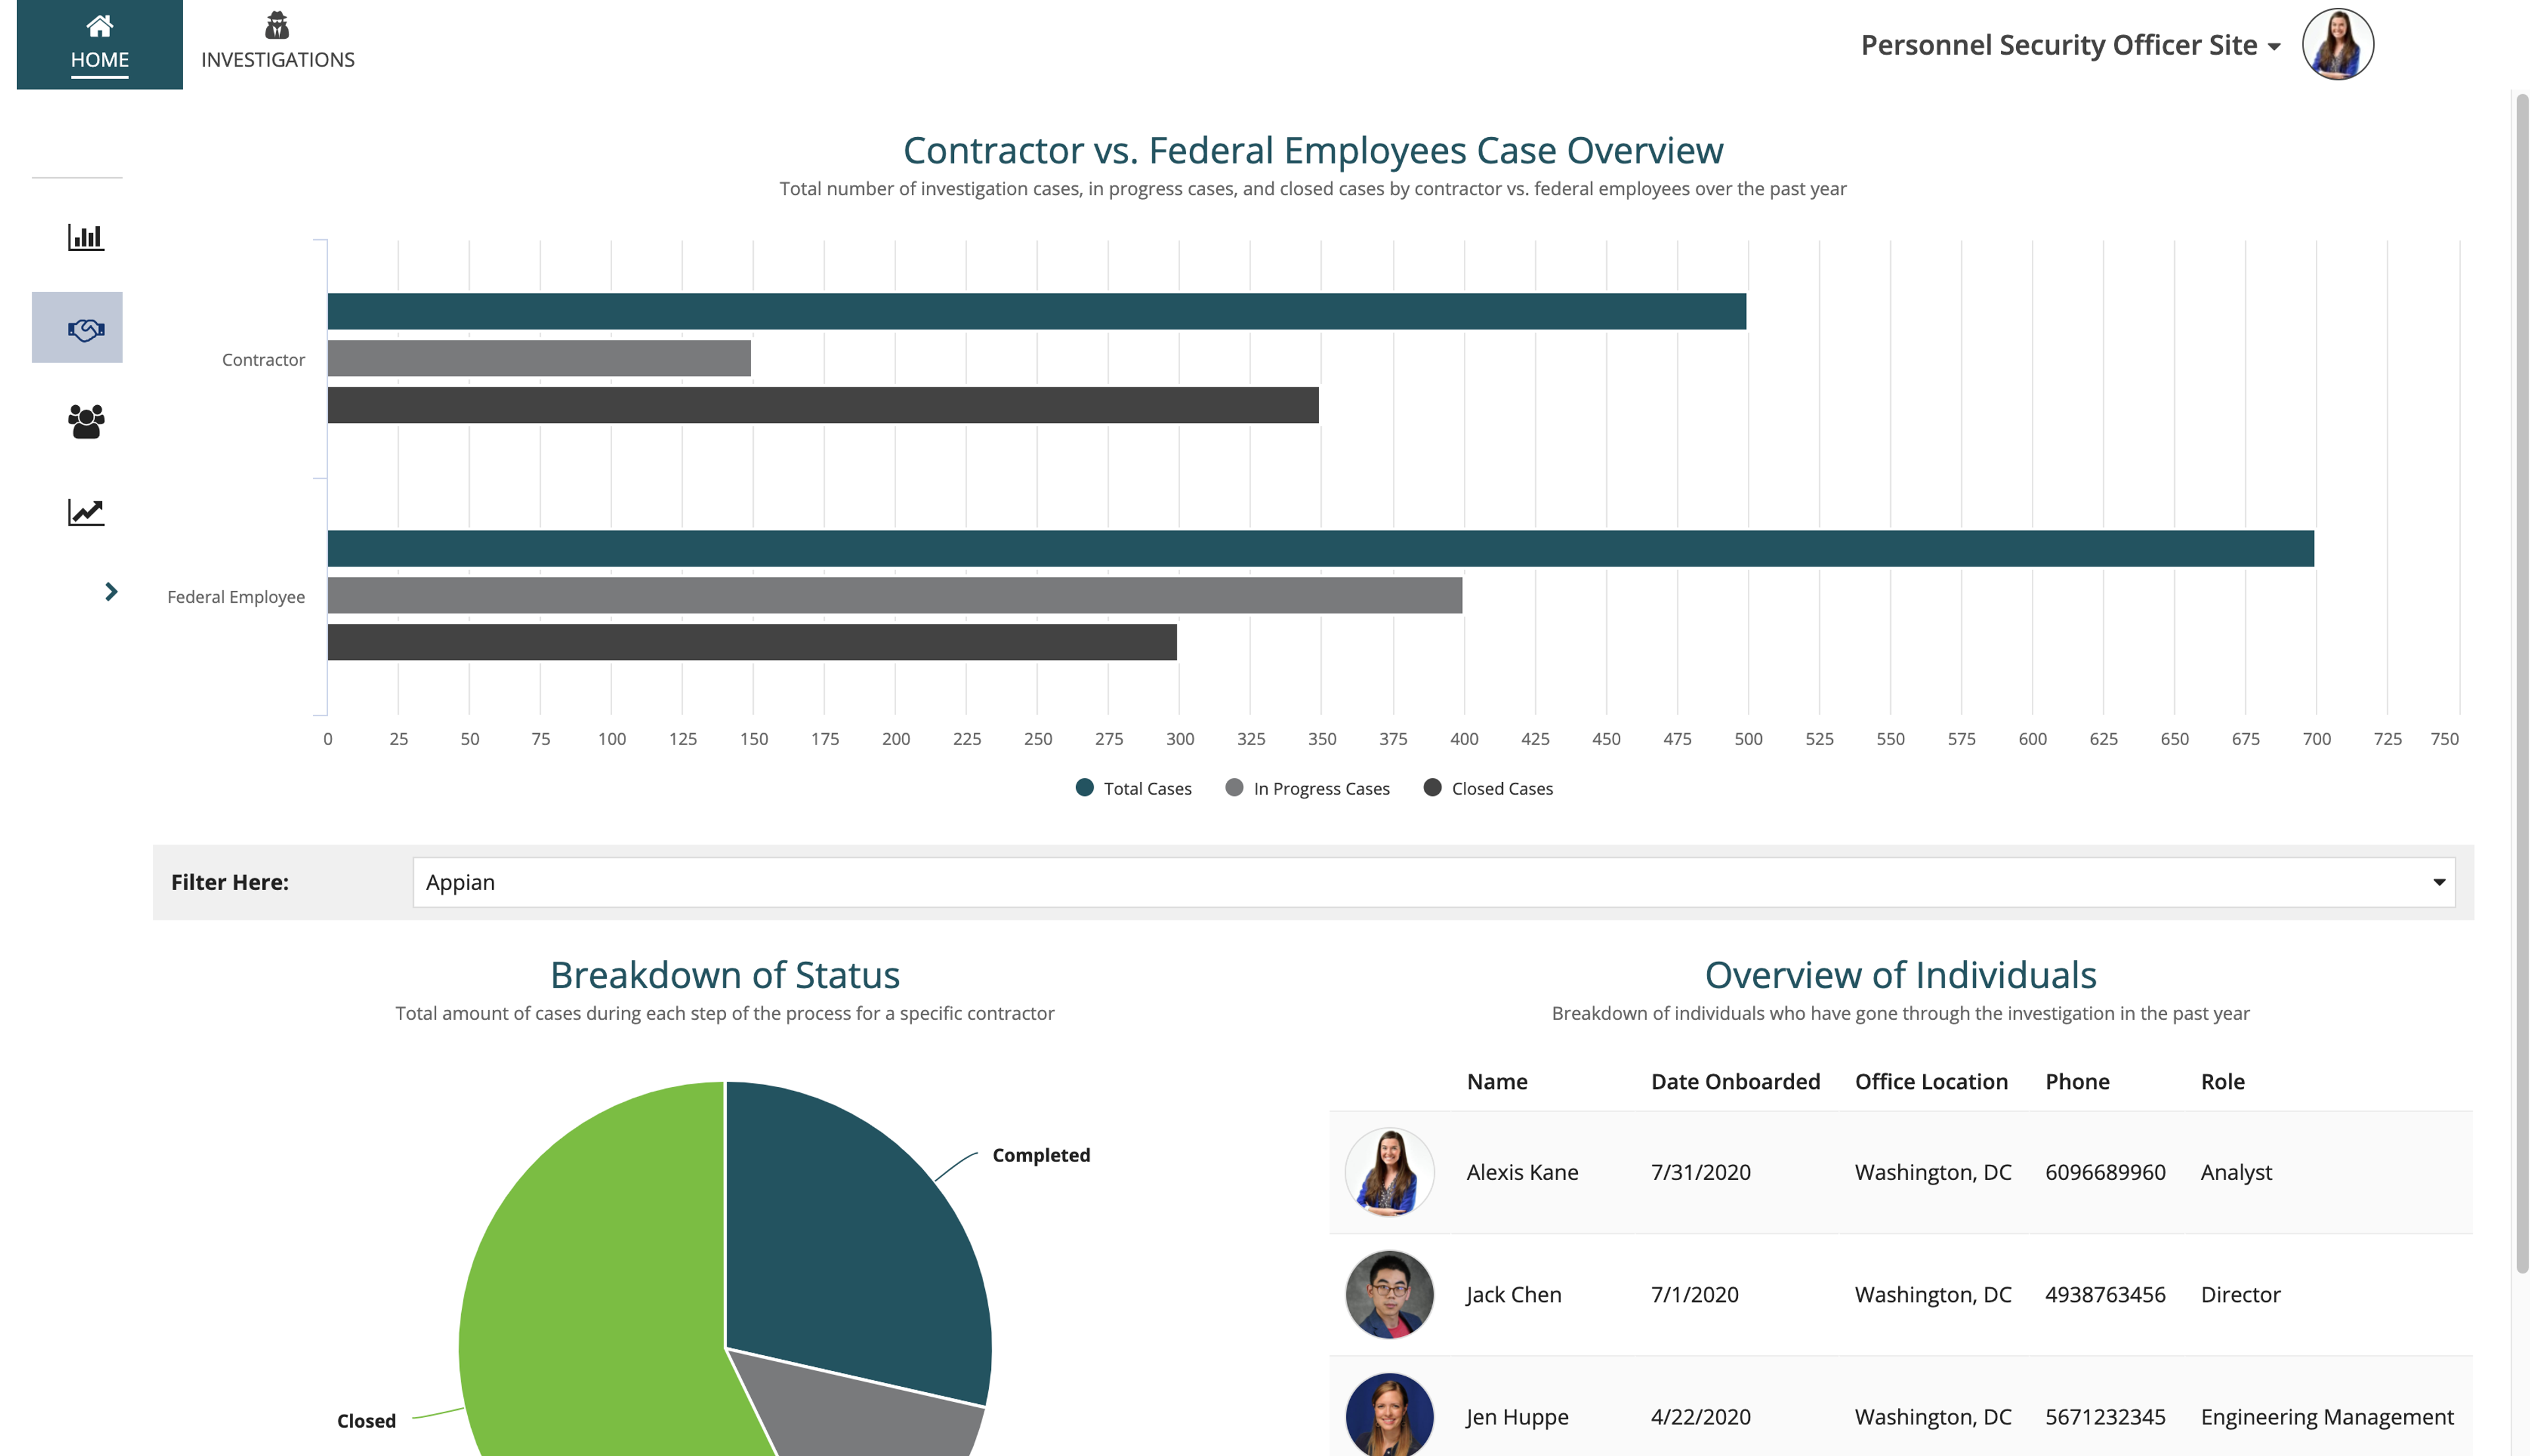Image resolution: width=2530 pixels, height=1456 pixels.
Task: Open the HOME tab
Action: (x=100, y=45)
